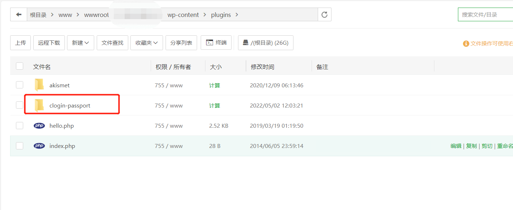Click the PHP icon beside index.php

pyautogui.click(x=39, y=146)
